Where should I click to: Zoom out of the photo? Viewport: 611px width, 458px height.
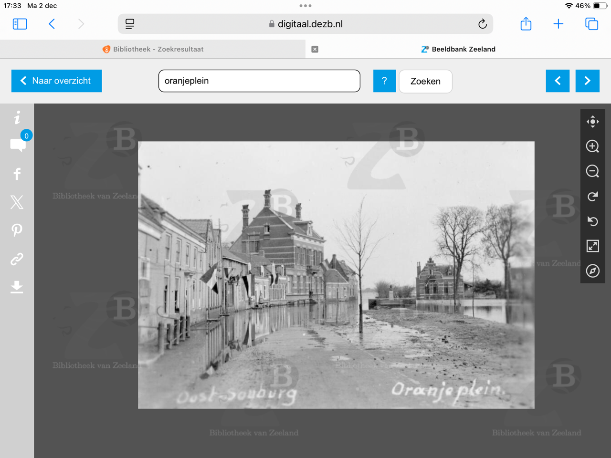[x=592, y=171]
